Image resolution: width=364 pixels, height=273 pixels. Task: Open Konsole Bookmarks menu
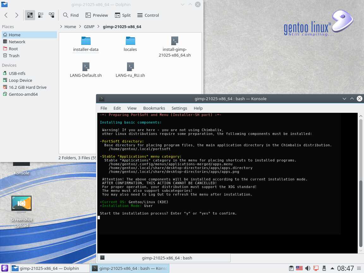154,108
